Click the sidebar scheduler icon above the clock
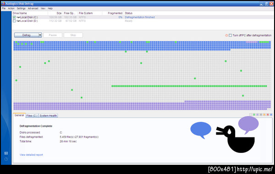The height and width of the screenshot is (174, 275). click(6, 153)
